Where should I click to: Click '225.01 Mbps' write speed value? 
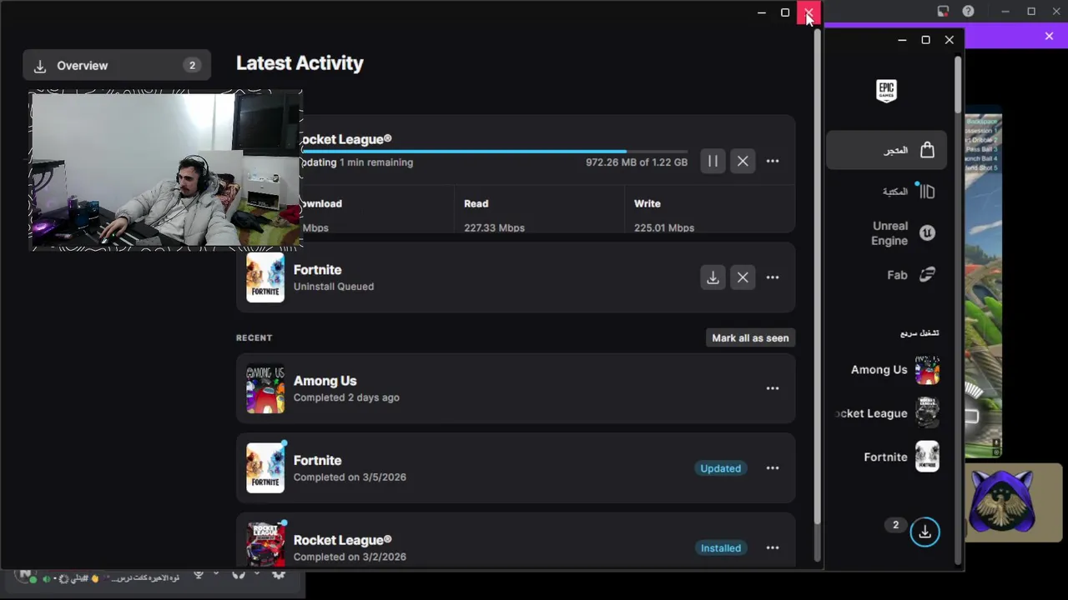pos(664,227)
